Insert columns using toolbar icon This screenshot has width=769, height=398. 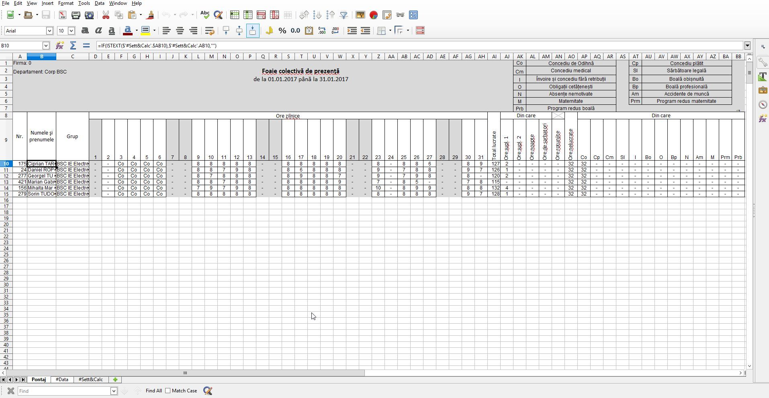click(248, 15)
